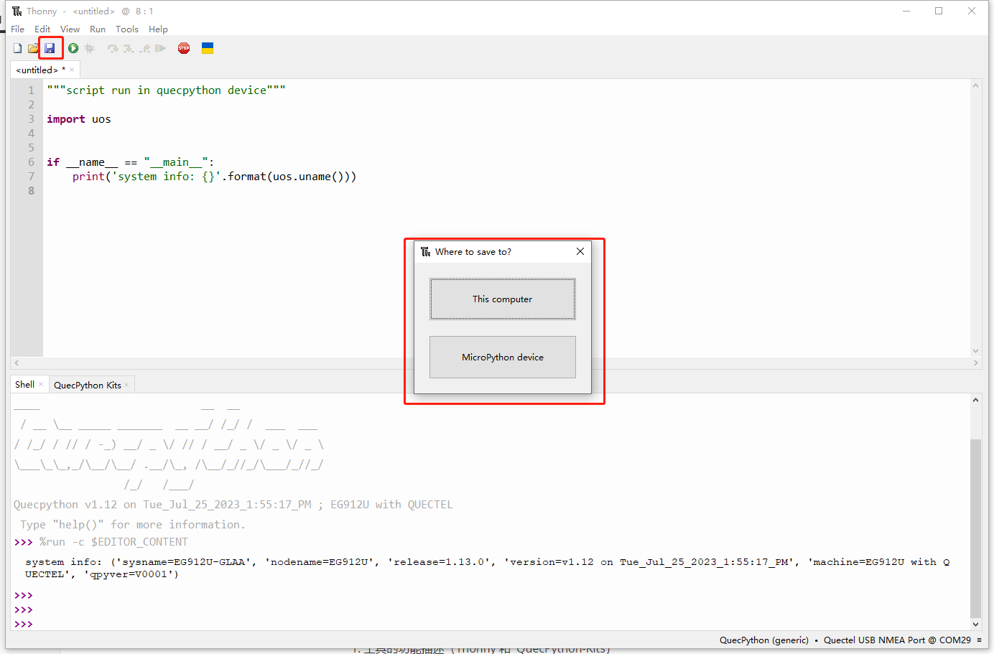Click editor vertical scrollbar up arrow
This screenshot has width=994, height=654.
click(x=975, y=85)
